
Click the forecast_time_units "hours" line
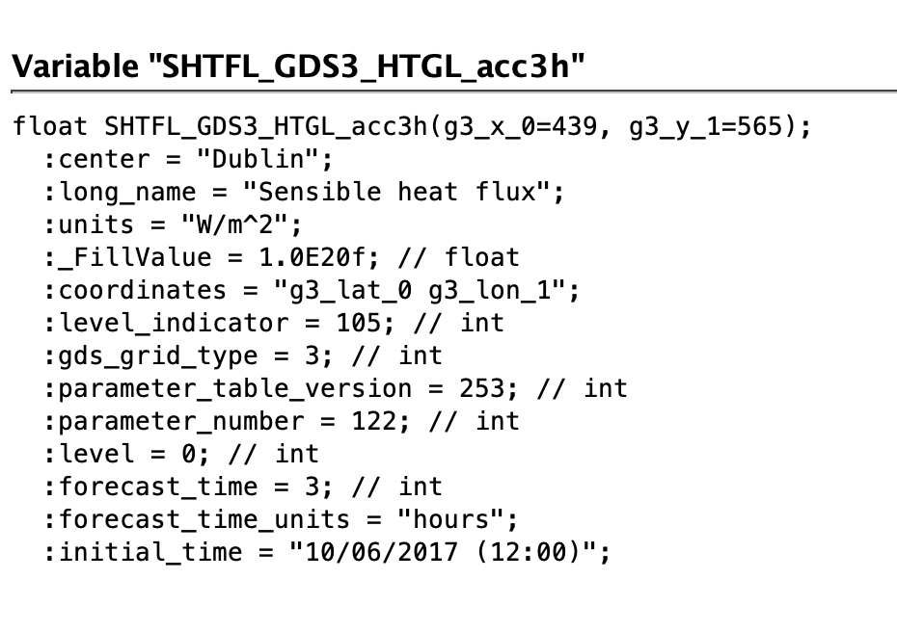tap(281, 519)
